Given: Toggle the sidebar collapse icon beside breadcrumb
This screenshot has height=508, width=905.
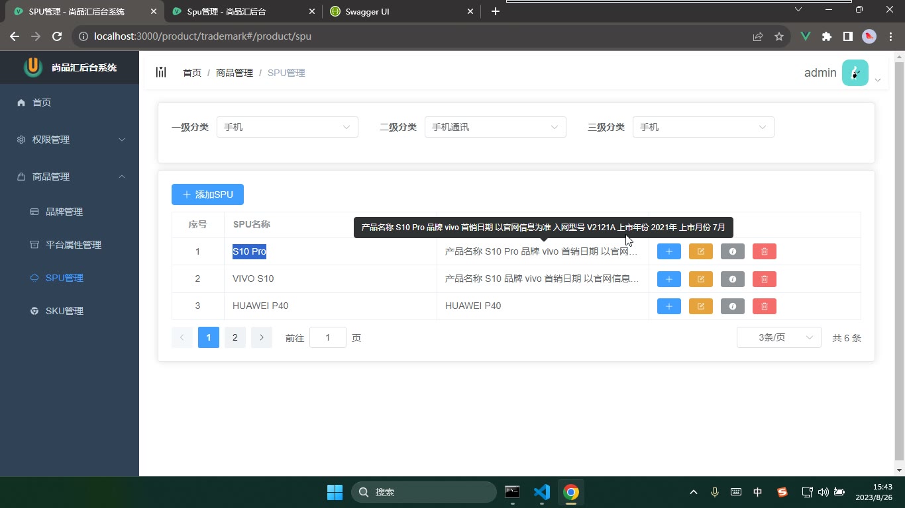Looking at the screenshot, I should (x=161, y=72).
